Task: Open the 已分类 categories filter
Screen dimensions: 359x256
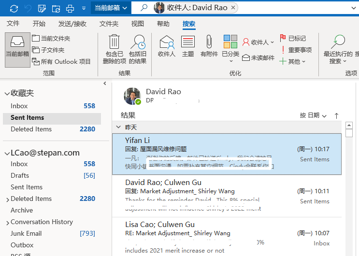Action: pos(230,43)
